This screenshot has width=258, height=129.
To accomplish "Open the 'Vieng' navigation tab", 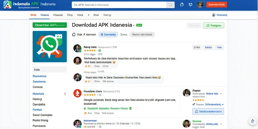I will pyautogui.click(x=107, y=15).
